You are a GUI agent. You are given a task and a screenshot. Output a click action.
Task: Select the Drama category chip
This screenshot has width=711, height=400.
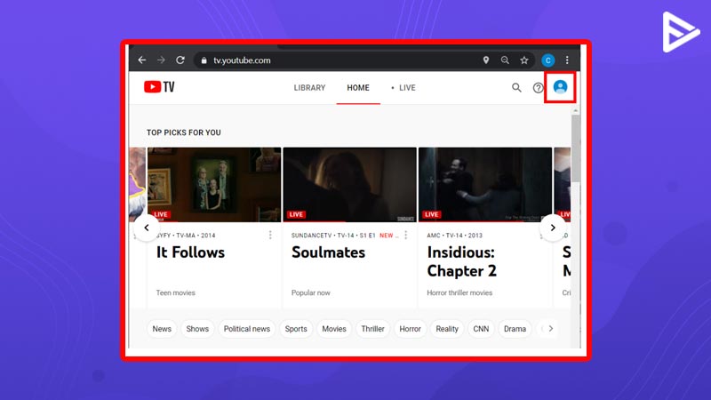[515, 329]
